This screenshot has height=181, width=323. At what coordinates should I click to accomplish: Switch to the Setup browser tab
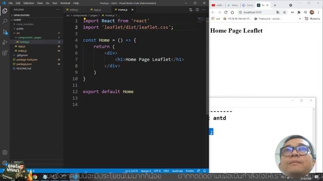click(233, 5)
